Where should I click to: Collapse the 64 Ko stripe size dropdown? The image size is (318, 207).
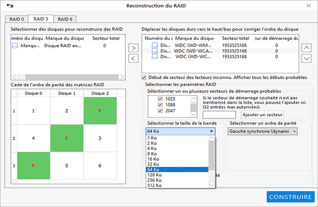point(211,131)
